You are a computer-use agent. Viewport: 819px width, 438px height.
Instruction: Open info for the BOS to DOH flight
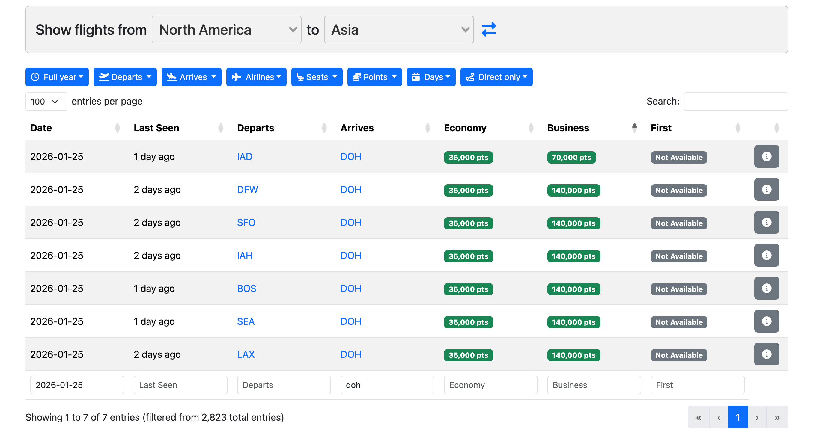[766, 289]
